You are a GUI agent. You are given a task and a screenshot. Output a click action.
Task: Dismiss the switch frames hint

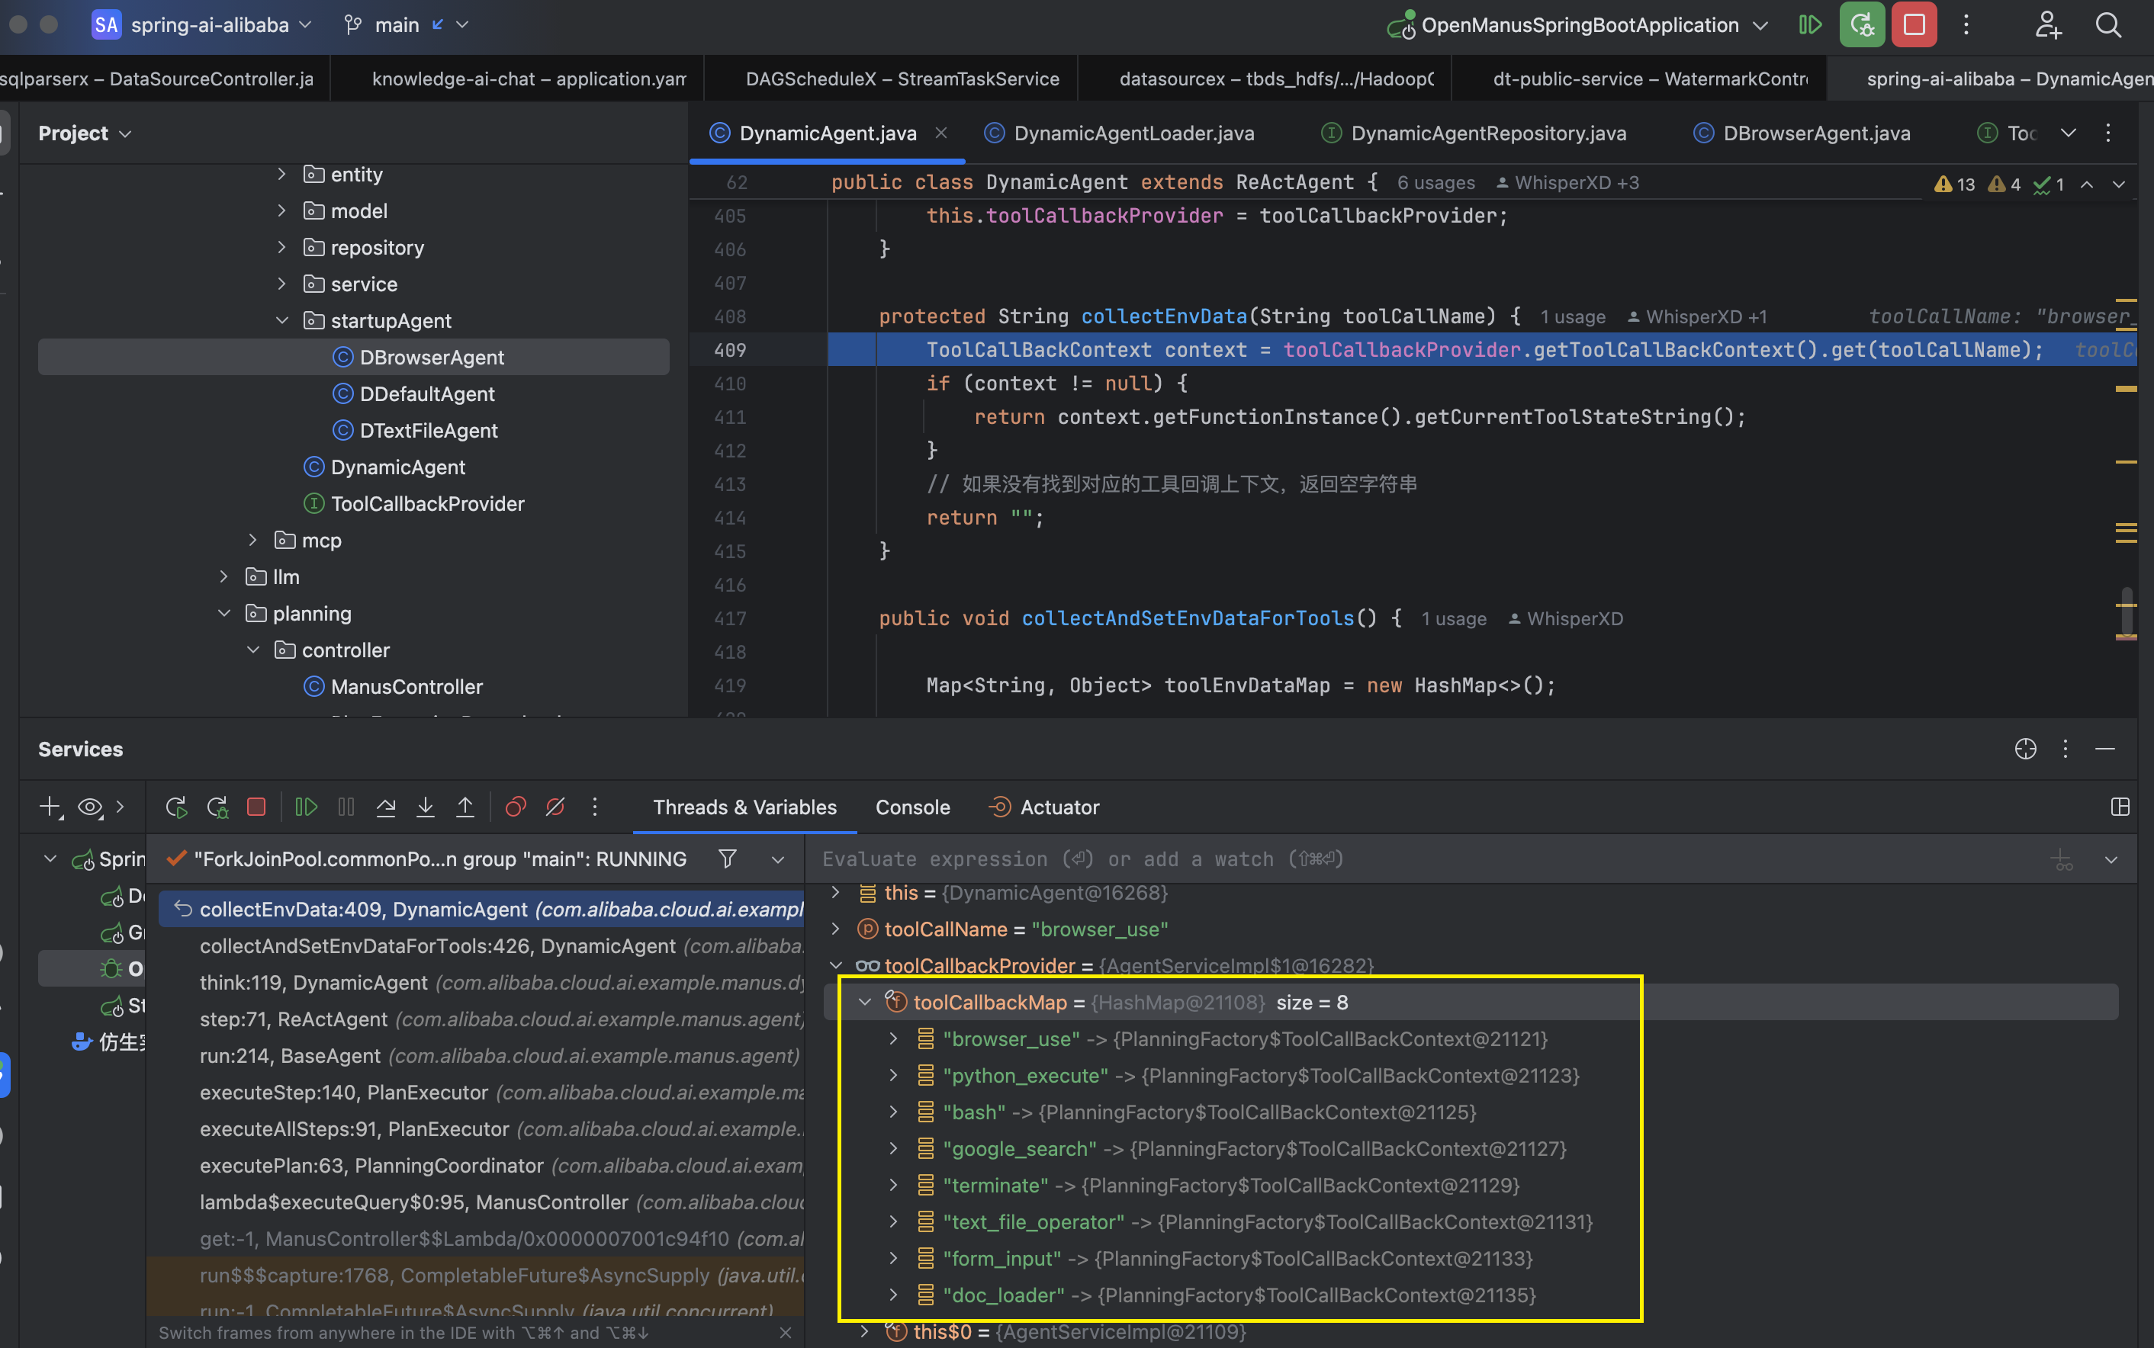click(785, 1333)
